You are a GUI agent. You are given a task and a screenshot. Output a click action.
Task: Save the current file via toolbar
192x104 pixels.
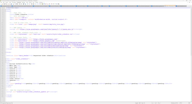point(4,4)
